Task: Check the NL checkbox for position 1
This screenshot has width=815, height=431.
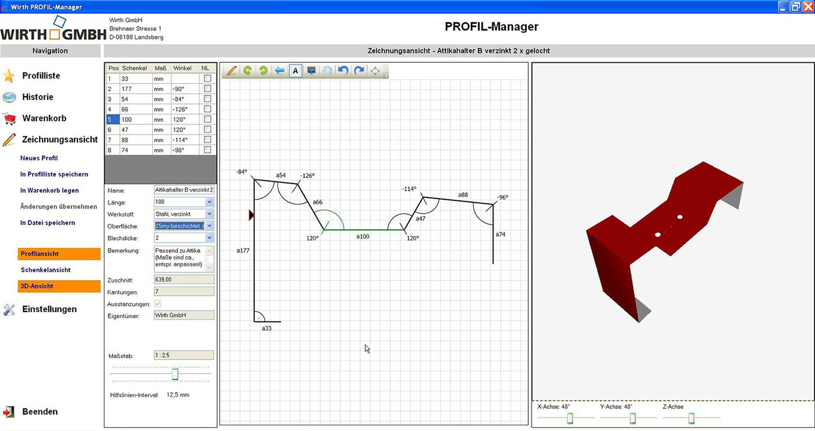Action: [207, 78]
